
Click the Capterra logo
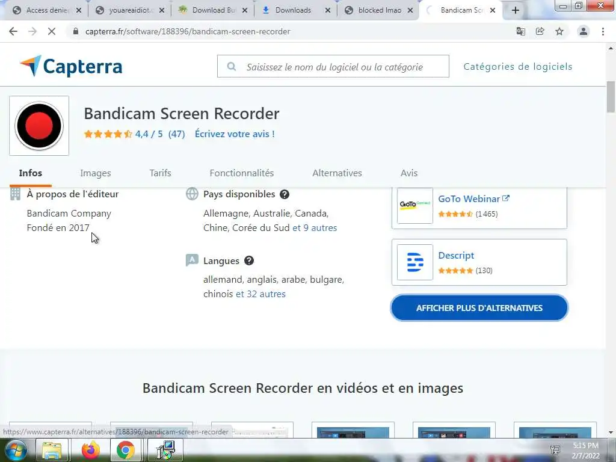coord(71,66)
